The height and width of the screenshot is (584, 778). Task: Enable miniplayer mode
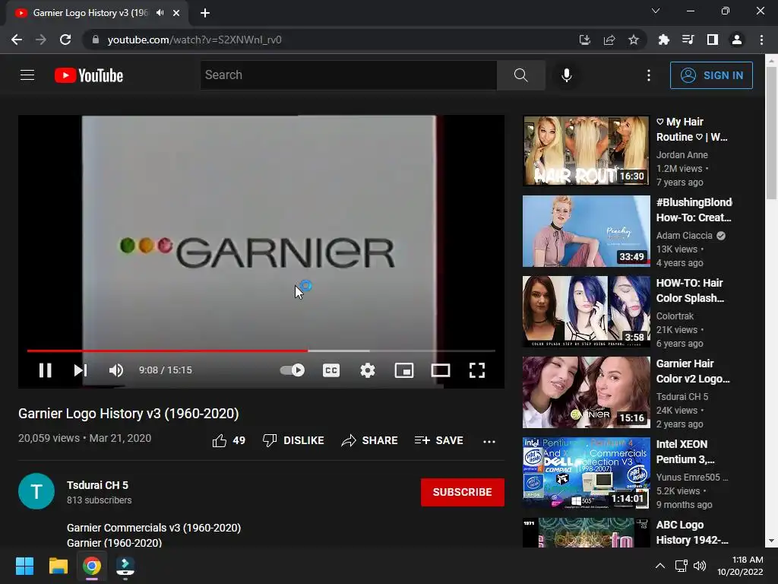pos(404,370)
